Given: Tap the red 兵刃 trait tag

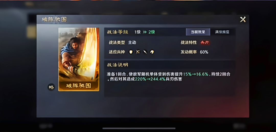Looking at the screenshot, I should pos(205,43).
